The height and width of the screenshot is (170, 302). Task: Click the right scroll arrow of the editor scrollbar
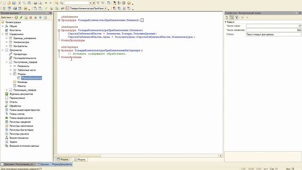[x=220, y=155]
